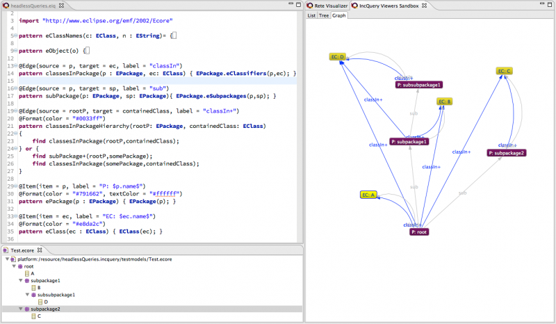
Task: Click the P: subsubpackage1 graph node
Action: 419,85
